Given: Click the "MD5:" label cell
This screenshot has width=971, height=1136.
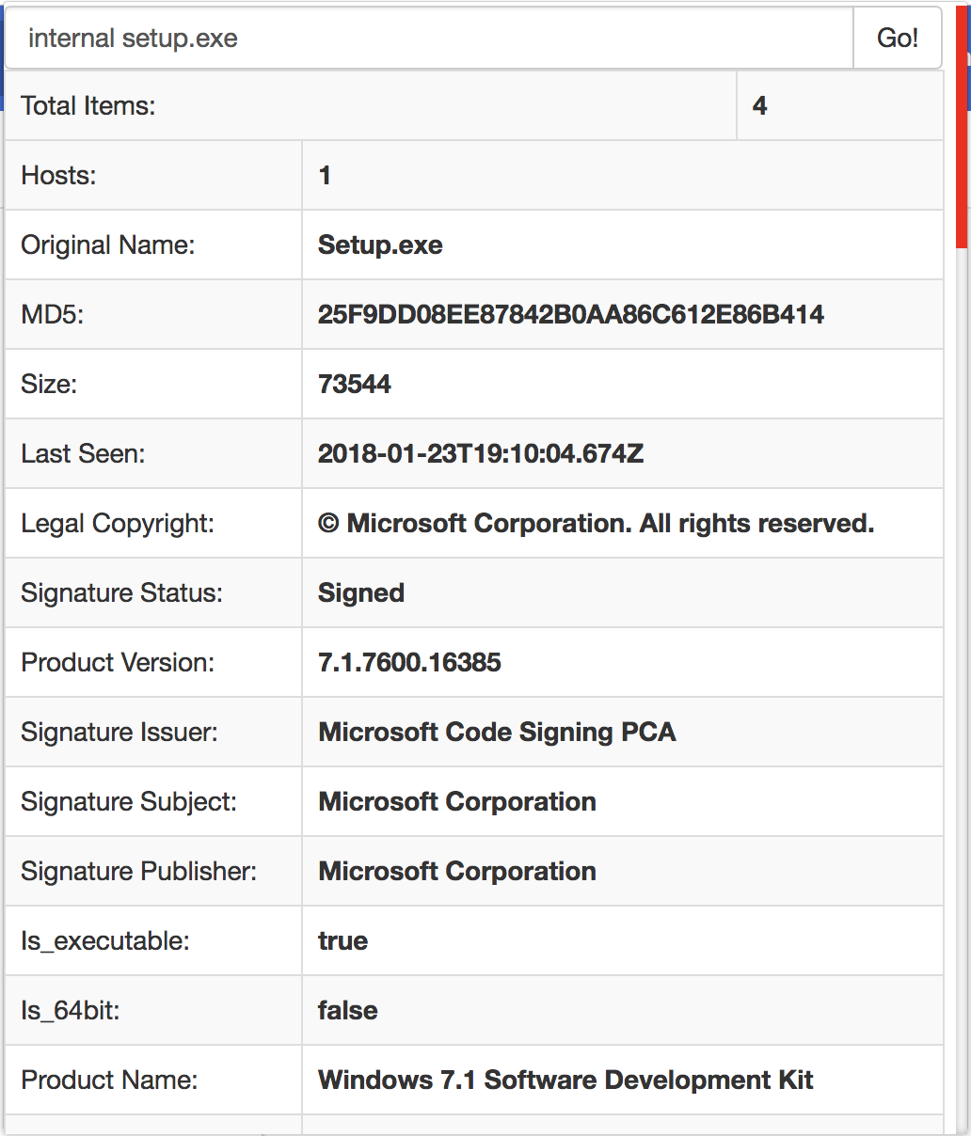Looking at the screenshot, I should (x=53, y=314).
